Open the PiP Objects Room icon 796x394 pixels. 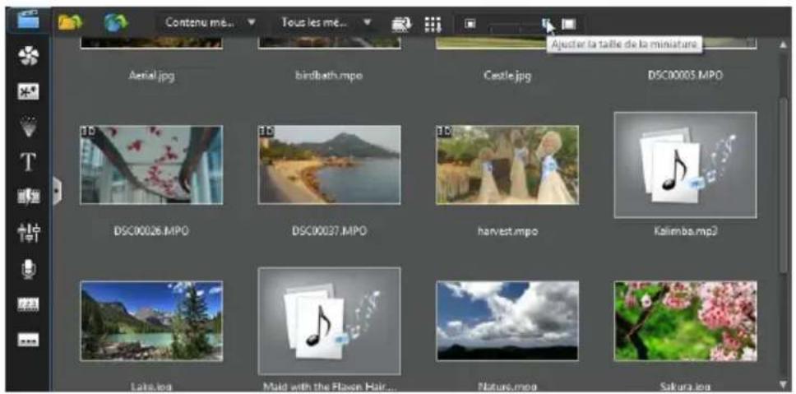pyautogui.click(x=28, y=92)
